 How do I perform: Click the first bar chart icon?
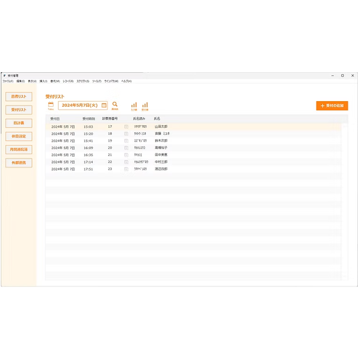(x=134, y=106)
